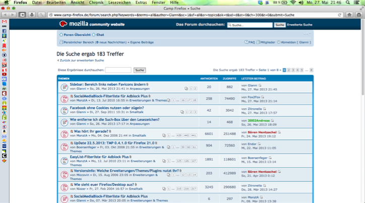This screenshot has height=203, width=365.
Task: View latest post by Glanni icon
Action: click(260, 85)
